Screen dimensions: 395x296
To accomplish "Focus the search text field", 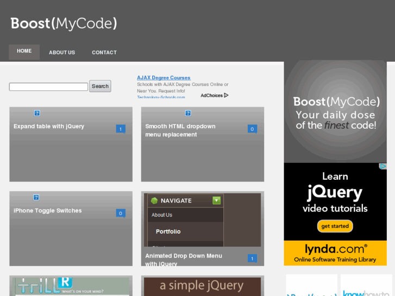I will [x=48, y=86].
